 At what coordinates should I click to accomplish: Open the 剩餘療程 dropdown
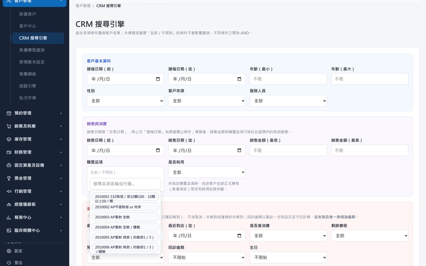click(x=370, y=235)
